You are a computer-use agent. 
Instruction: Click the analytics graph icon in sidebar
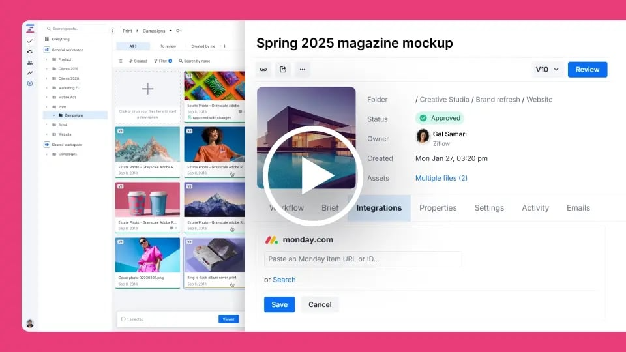pos(29,72)
